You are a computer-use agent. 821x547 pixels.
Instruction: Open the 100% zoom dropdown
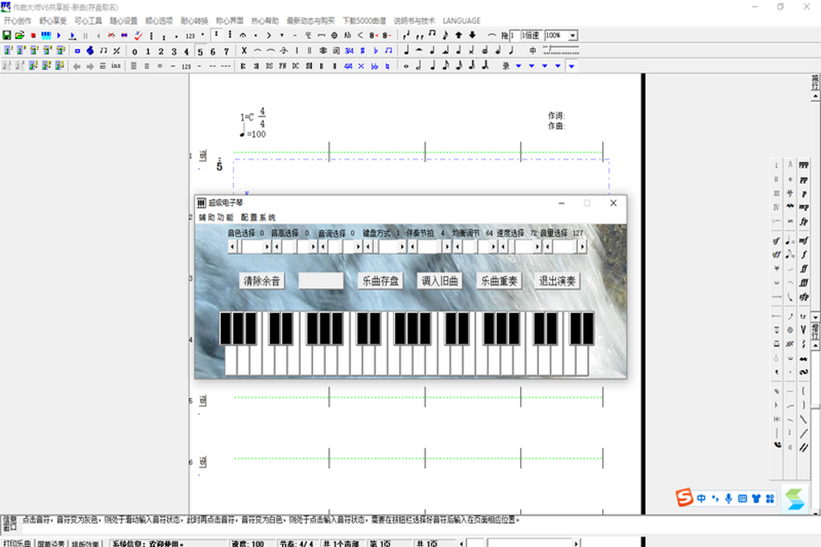click(572, 36)
